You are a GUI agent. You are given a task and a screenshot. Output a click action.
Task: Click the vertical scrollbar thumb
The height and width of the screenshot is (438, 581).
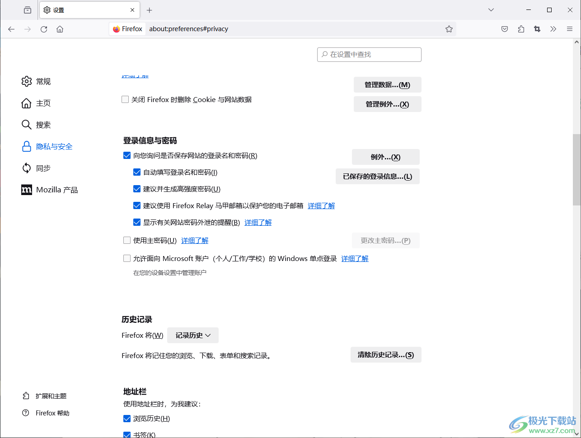(x=576, y=169)
